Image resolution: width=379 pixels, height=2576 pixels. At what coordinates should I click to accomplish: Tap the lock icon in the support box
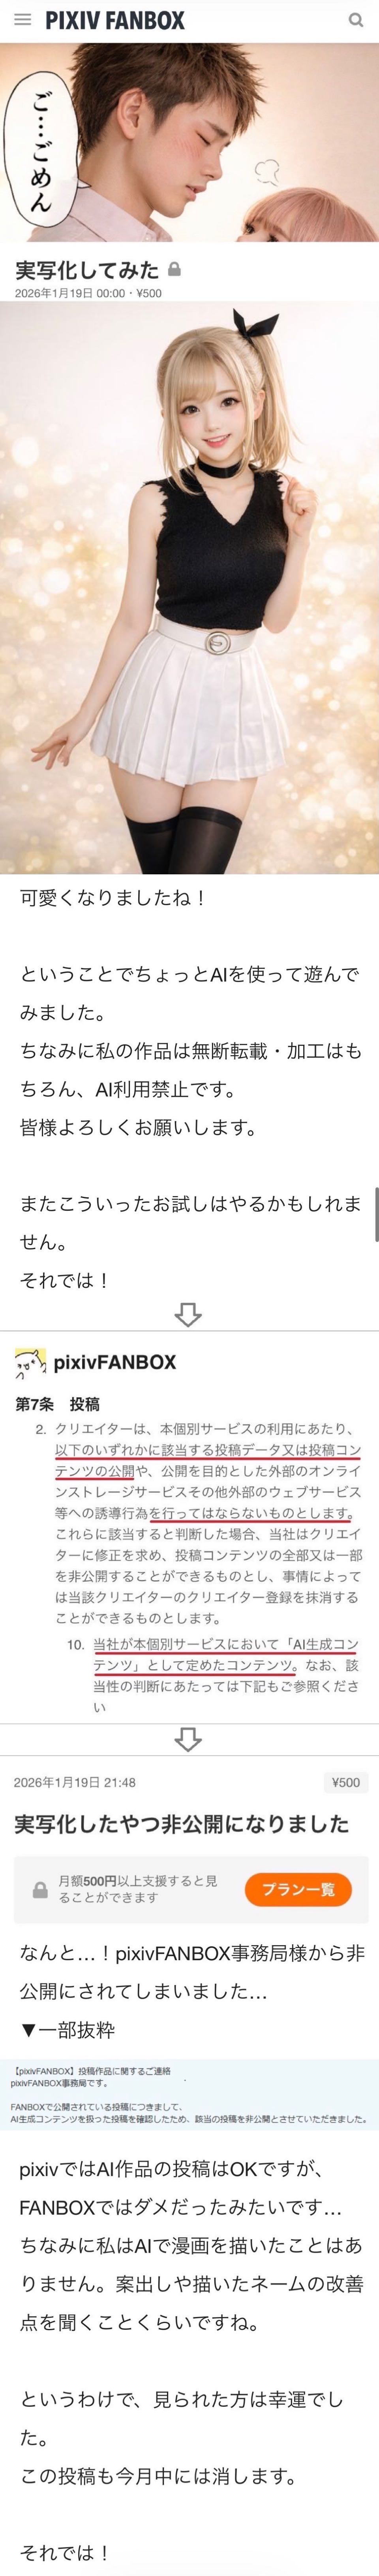click(40, 1890)
